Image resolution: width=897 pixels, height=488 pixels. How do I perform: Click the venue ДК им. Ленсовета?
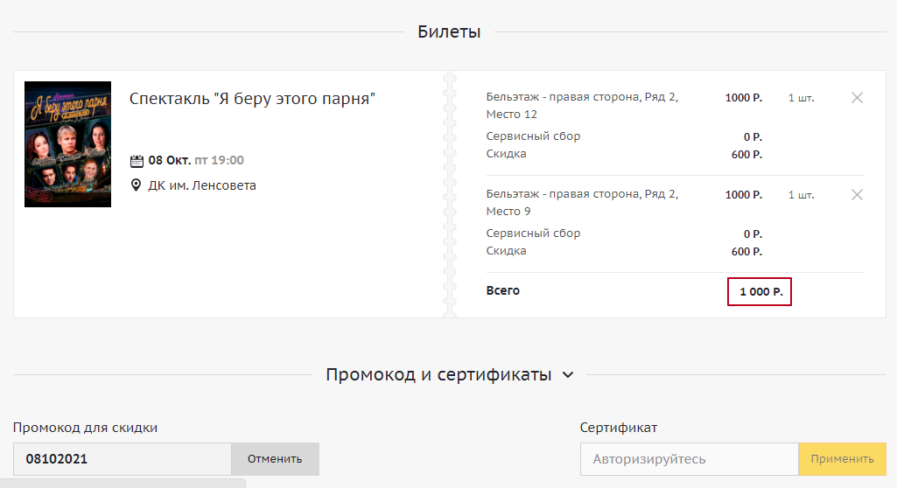[x=202, y=185]
